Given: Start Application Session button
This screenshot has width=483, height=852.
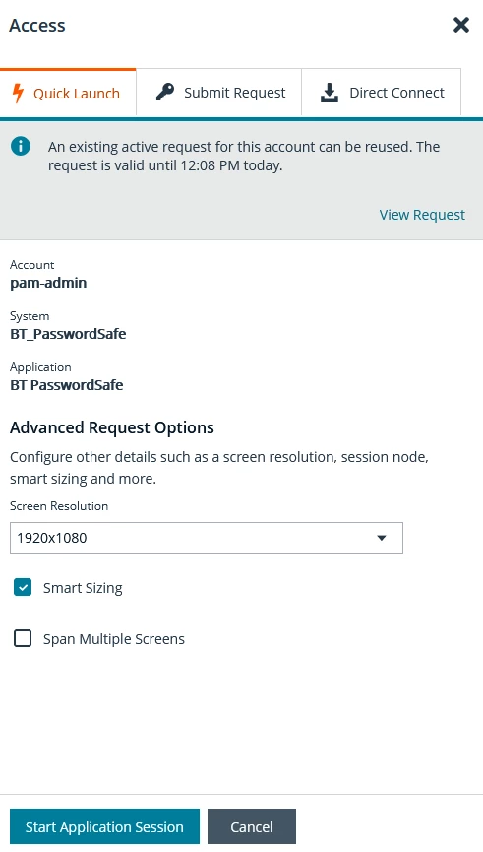Looking at the screenshot, I should tap(104, 826).
